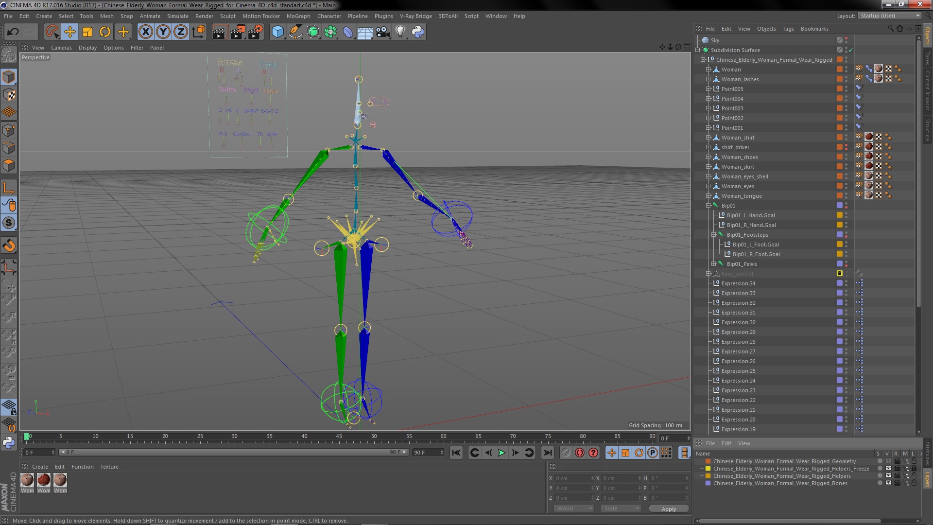Collapse the Bip01 hierarchy
The height and width of the screenshot is (525, 933).
point(708,206)
